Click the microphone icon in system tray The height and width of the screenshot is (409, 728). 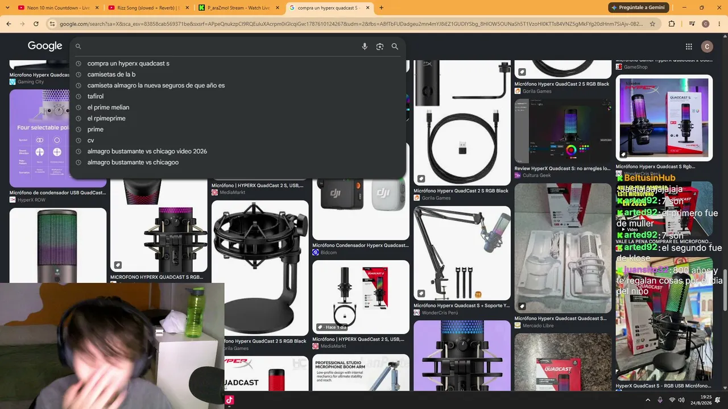coord(660,400)
